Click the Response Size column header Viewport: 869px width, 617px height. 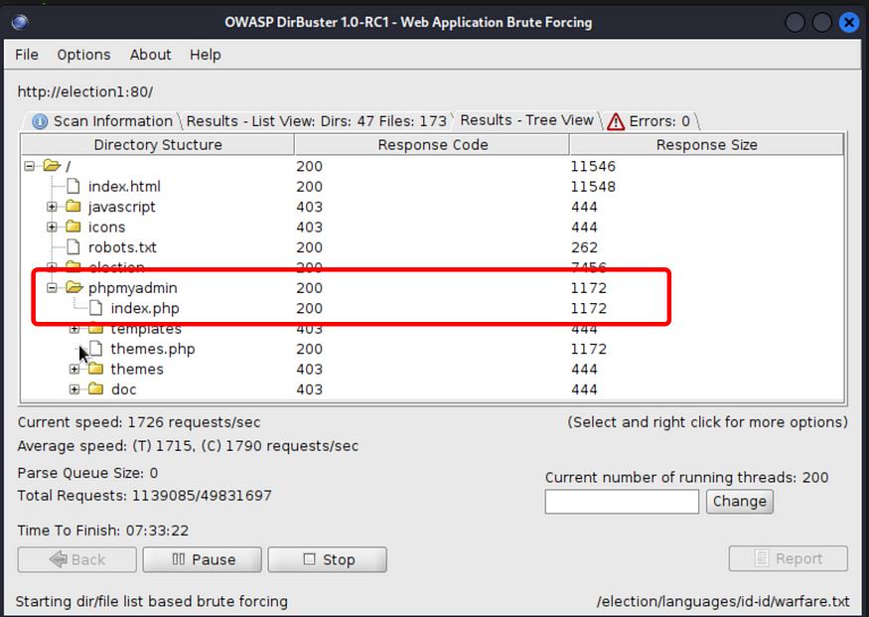[x=706, y=145]
